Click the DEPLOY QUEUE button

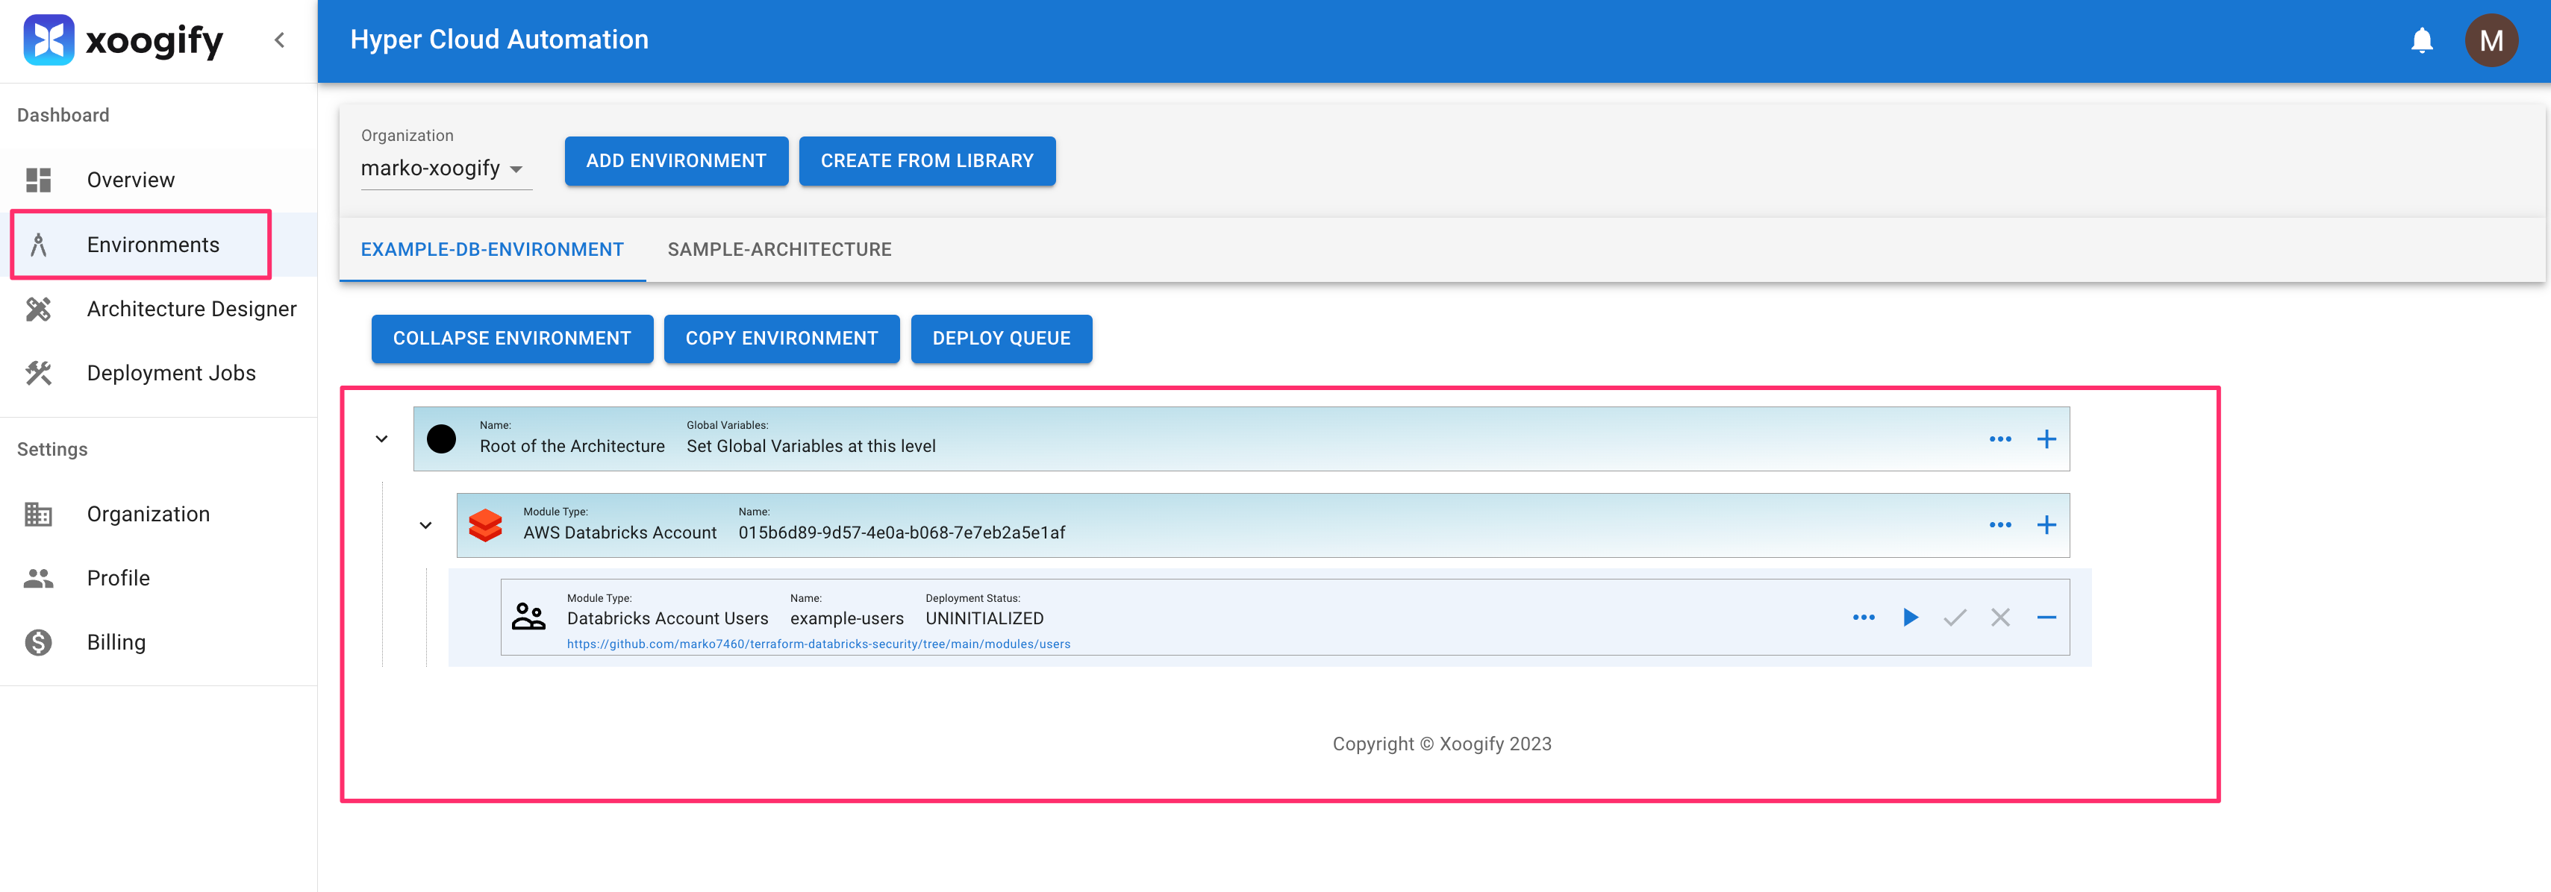(x=1000, y=339)
